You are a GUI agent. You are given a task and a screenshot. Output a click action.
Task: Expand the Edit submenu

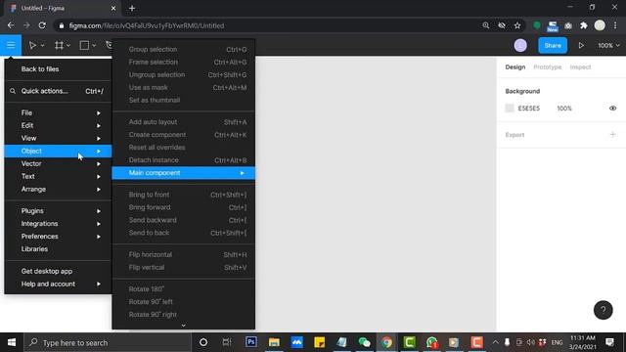coord(58,125)
